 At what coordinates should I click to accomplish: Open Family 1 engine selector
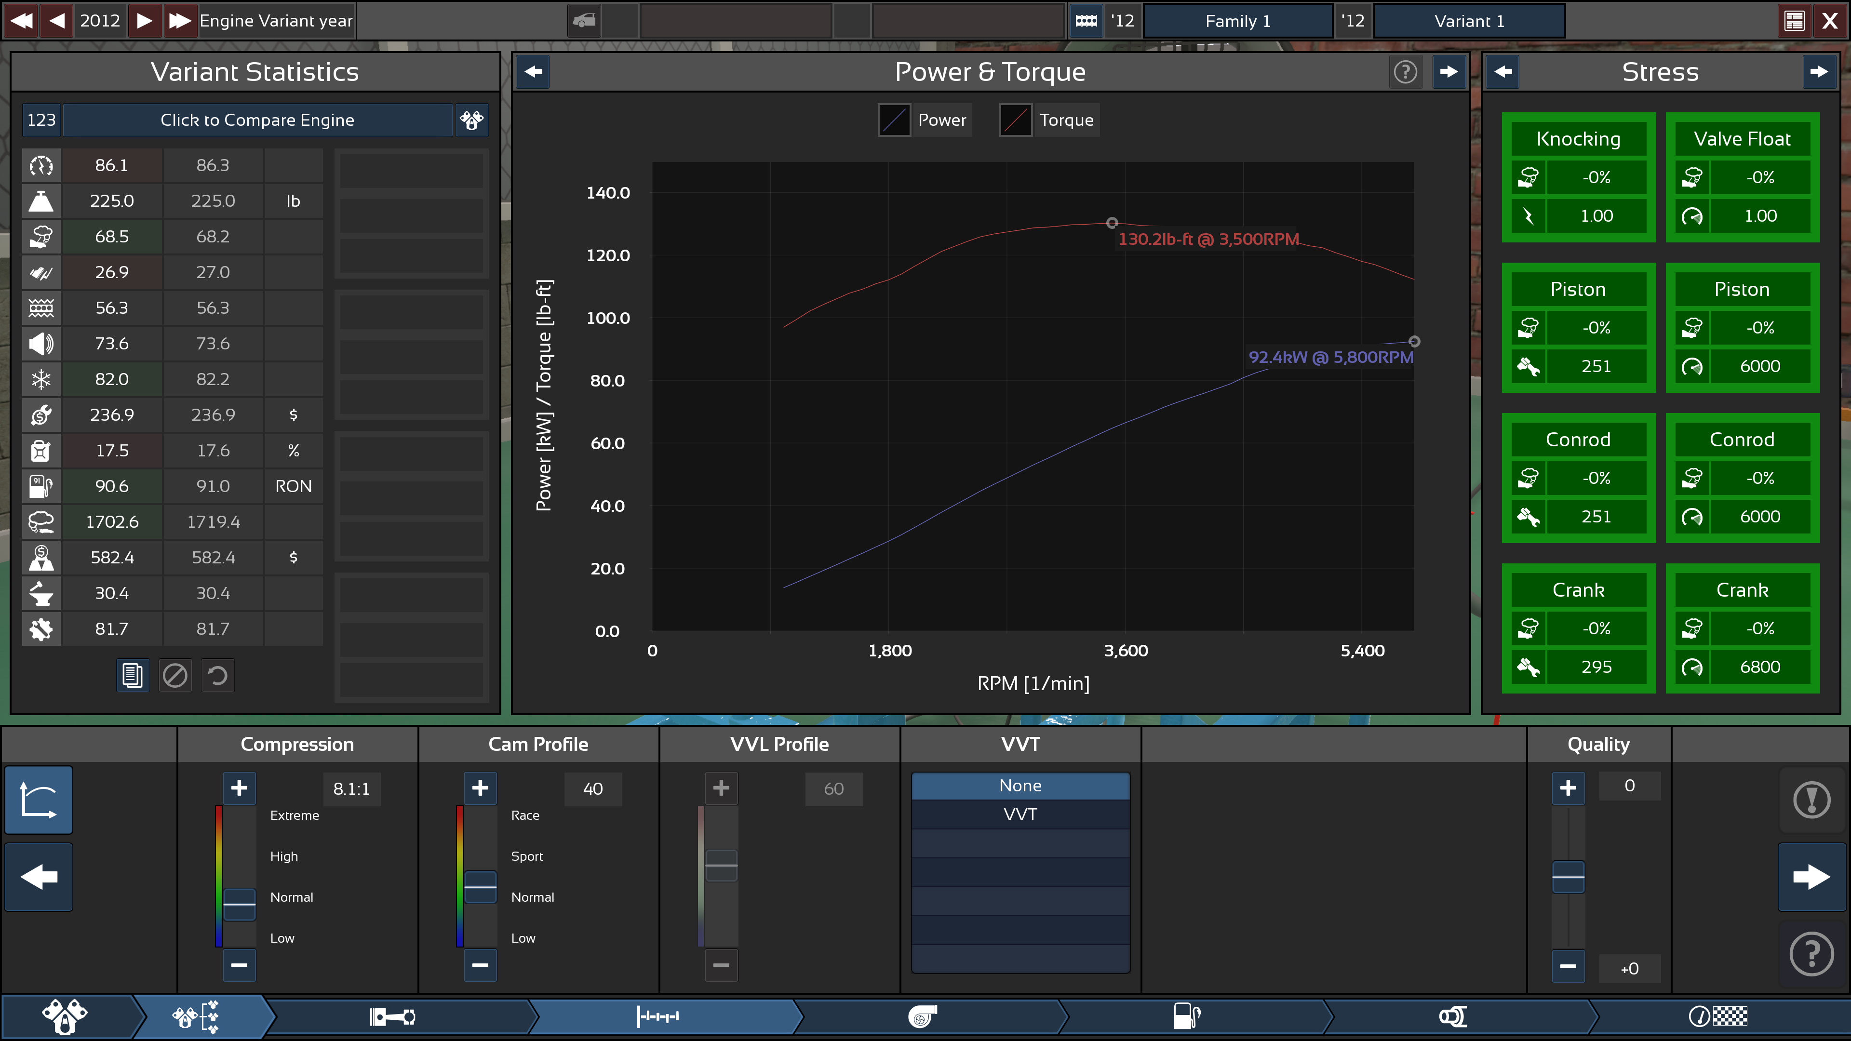[x=1237, y=21]
